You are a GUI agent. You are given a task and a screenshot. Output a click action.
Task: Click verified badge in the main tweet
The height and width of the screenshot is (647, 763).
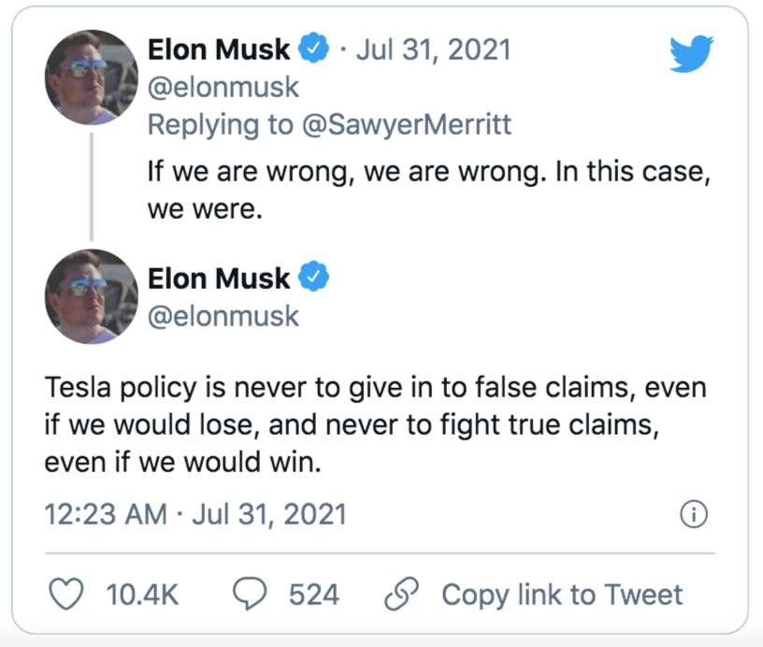tap(313, 278)
